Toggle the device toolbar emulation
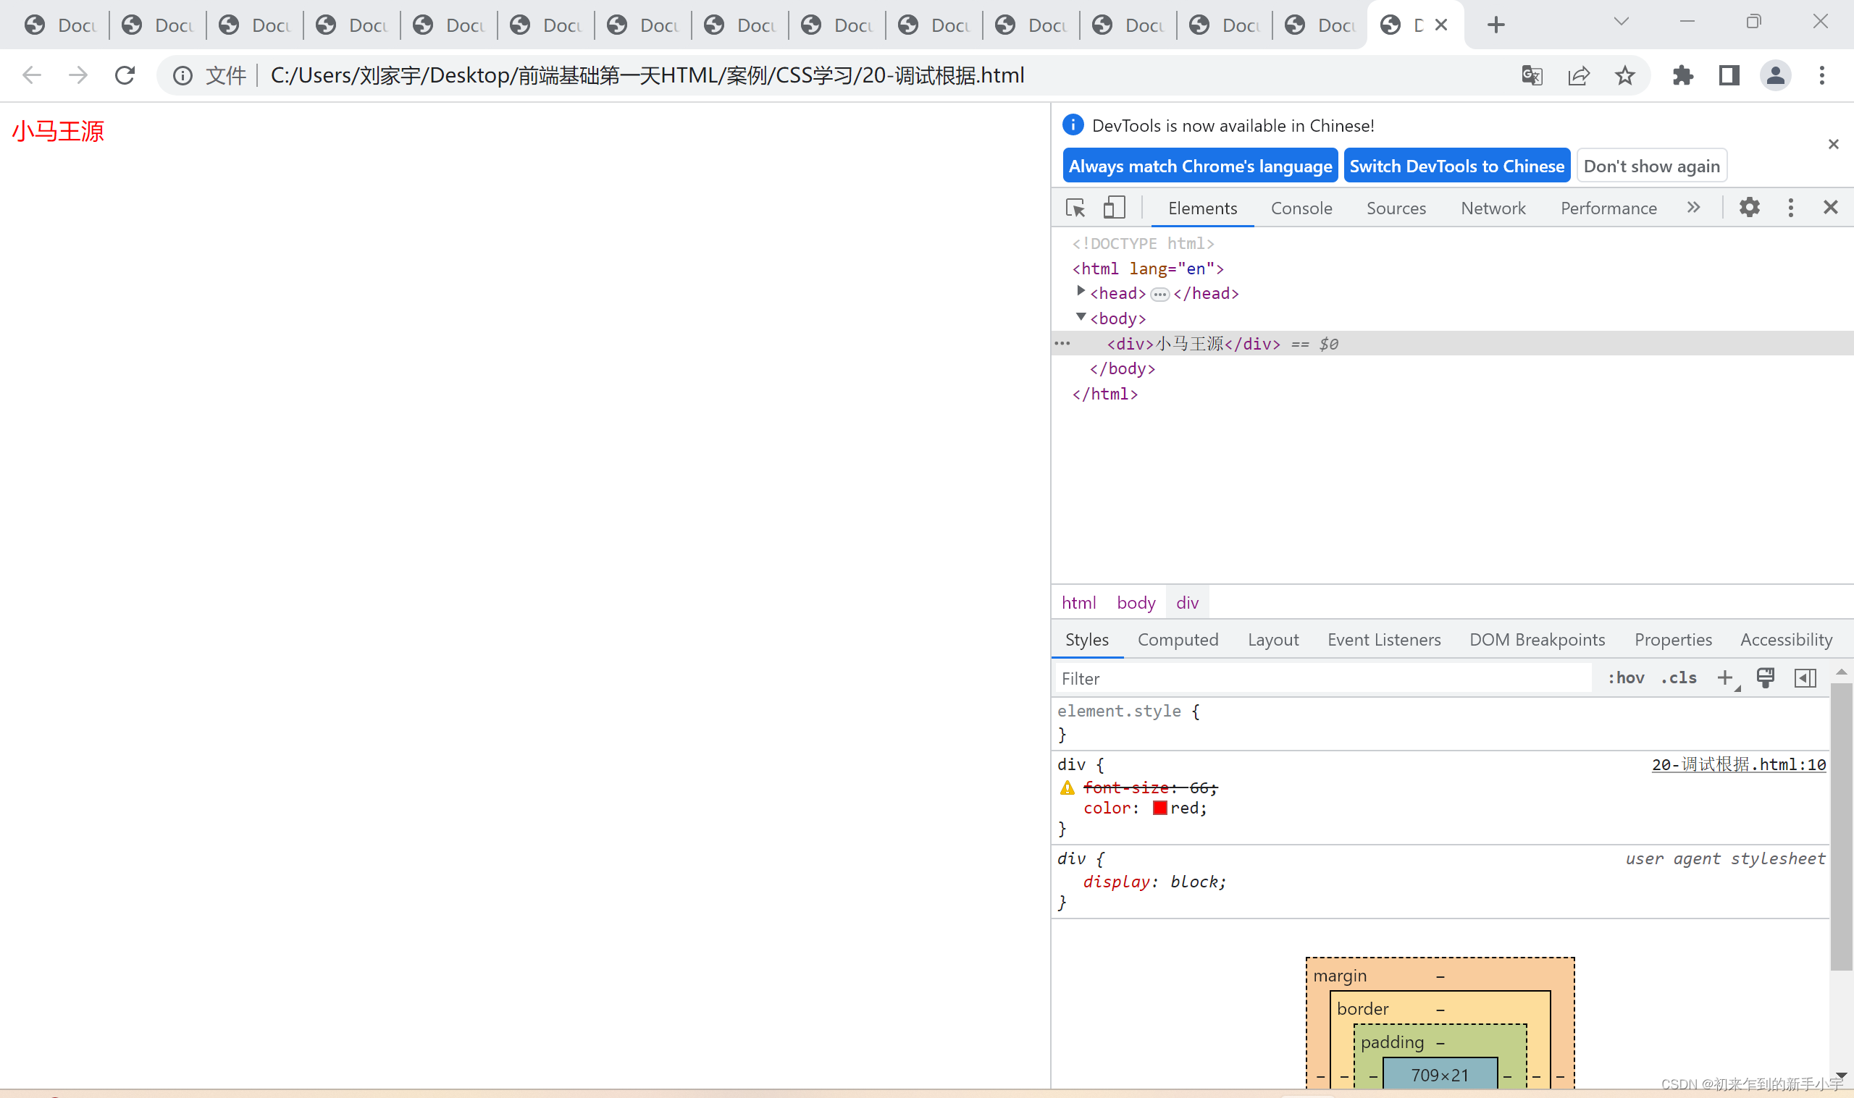The image size is (1854, 1098). pyautogui.click(x=1113, y=207)
